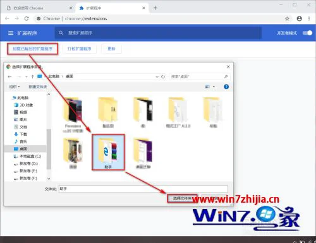This screenshot has width=316, height=243.
Task: Select 新加卷 (F:) drive
Action: coord(25,178)
